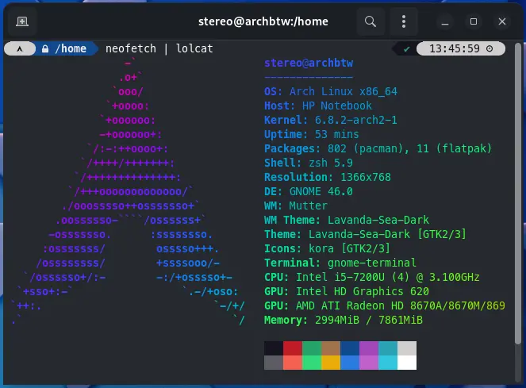Open the terminal search tool
The width and height of the screenshot is (526, 388).
tap(371, 21)
